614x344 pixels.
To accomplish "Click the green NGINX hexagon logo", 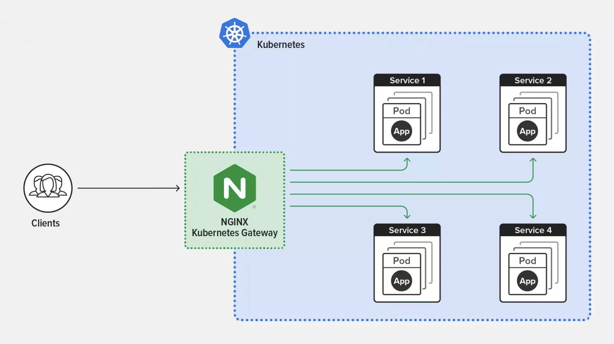I will [x=235, y=188].
